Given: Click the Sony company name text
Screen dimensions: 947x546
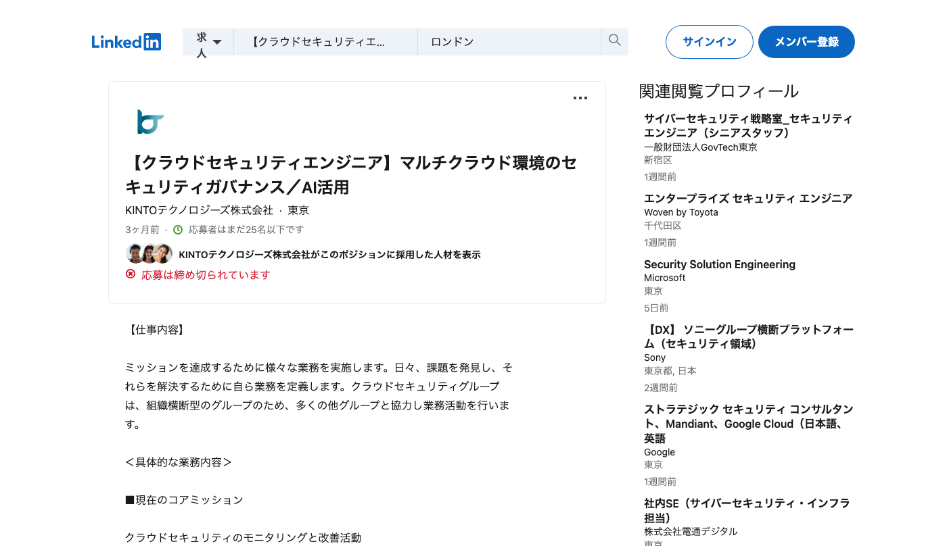Looking at the screenshot, I should [x=655, y=357].
